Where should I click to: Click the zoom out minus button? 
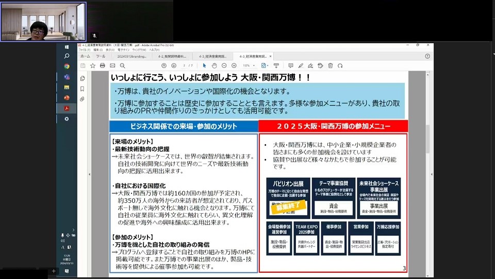coord(224,66)
